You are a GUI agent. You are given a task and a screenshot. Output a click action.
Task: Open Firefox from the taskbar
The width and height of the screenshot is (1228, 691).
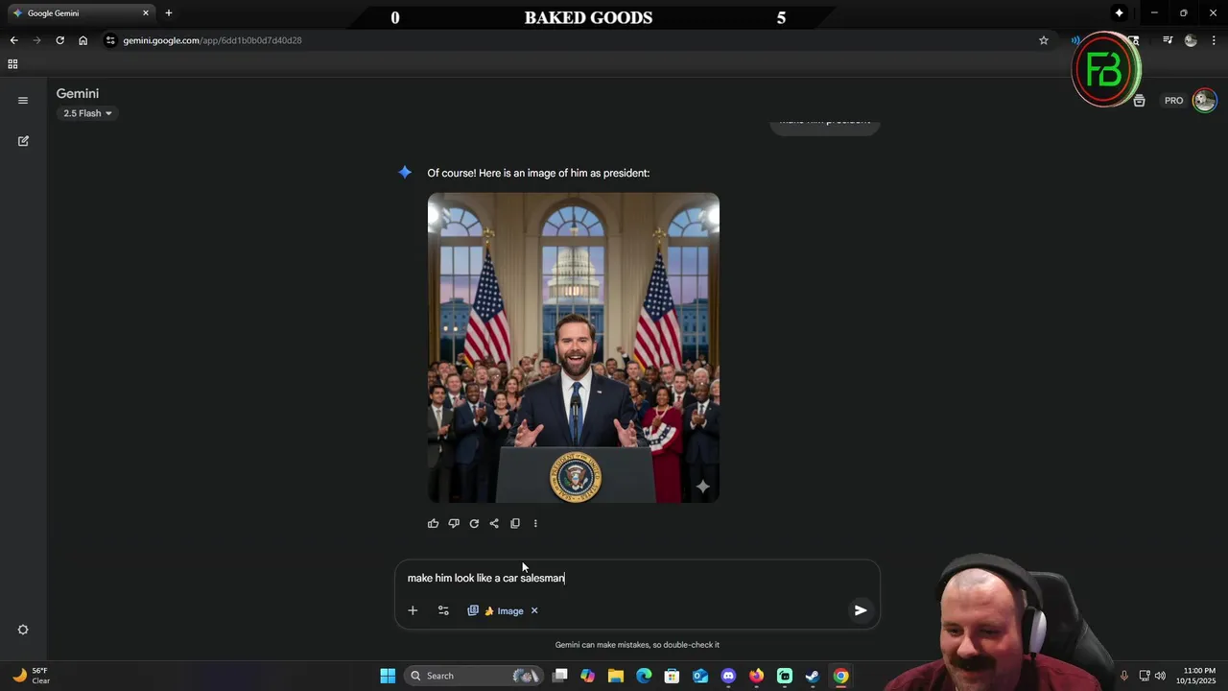[756, 676]
